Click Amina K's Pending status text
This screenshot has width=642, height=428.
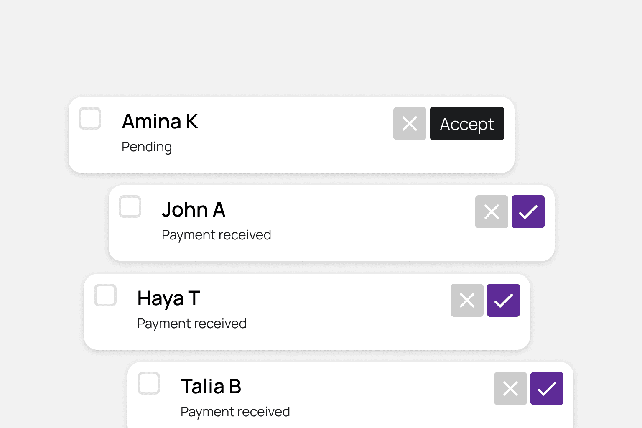click(147, 147)
